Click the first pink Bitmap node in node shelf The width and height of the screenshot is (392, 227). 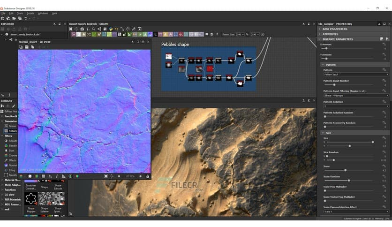(x=74, y=34)
